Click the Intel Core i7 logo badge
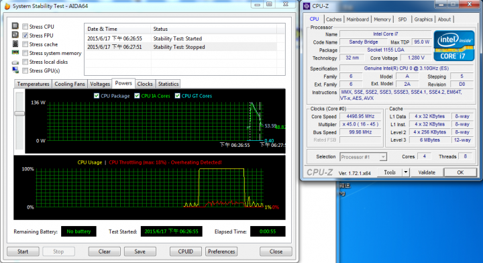The image size is (483, 263). [x=454, y=46]
